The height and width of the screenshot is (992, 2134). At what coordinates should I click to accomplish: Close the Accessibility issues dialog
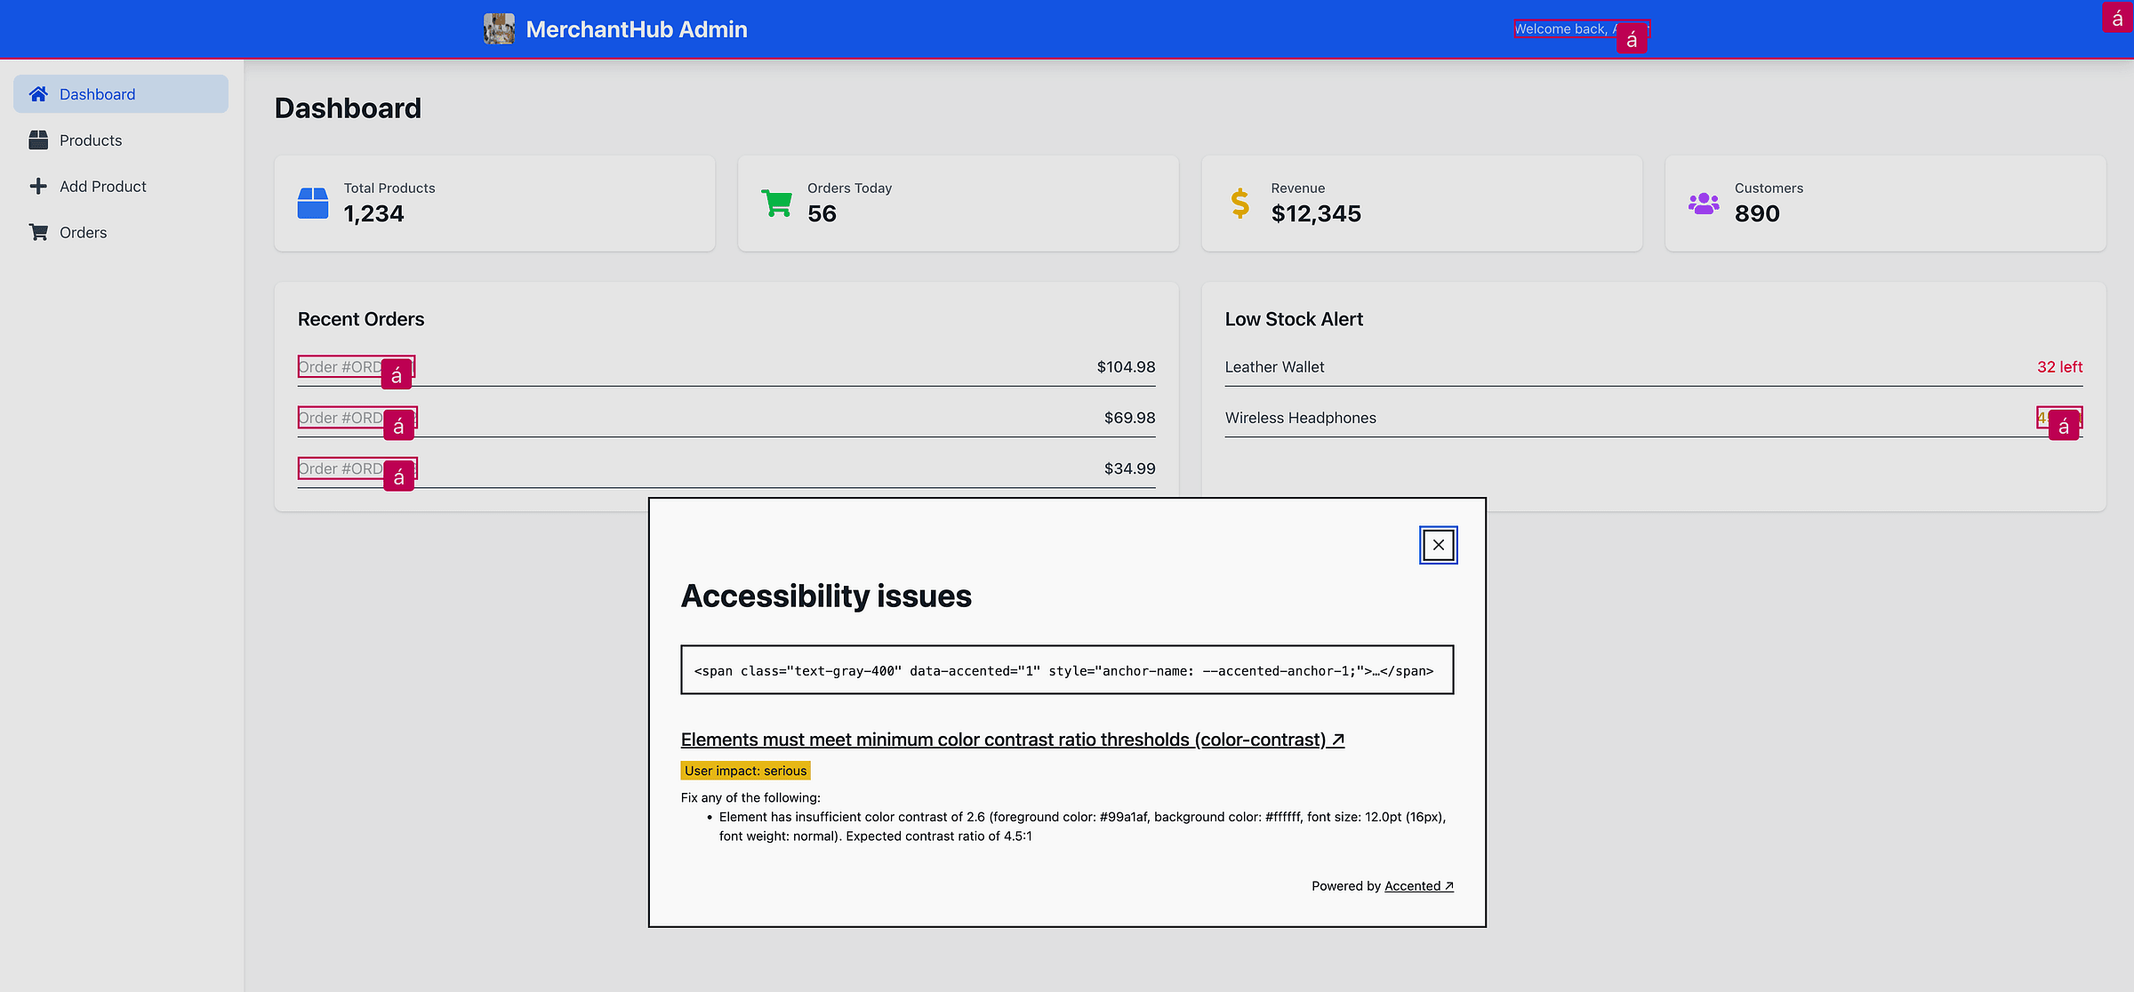(x=1438, y=544)
